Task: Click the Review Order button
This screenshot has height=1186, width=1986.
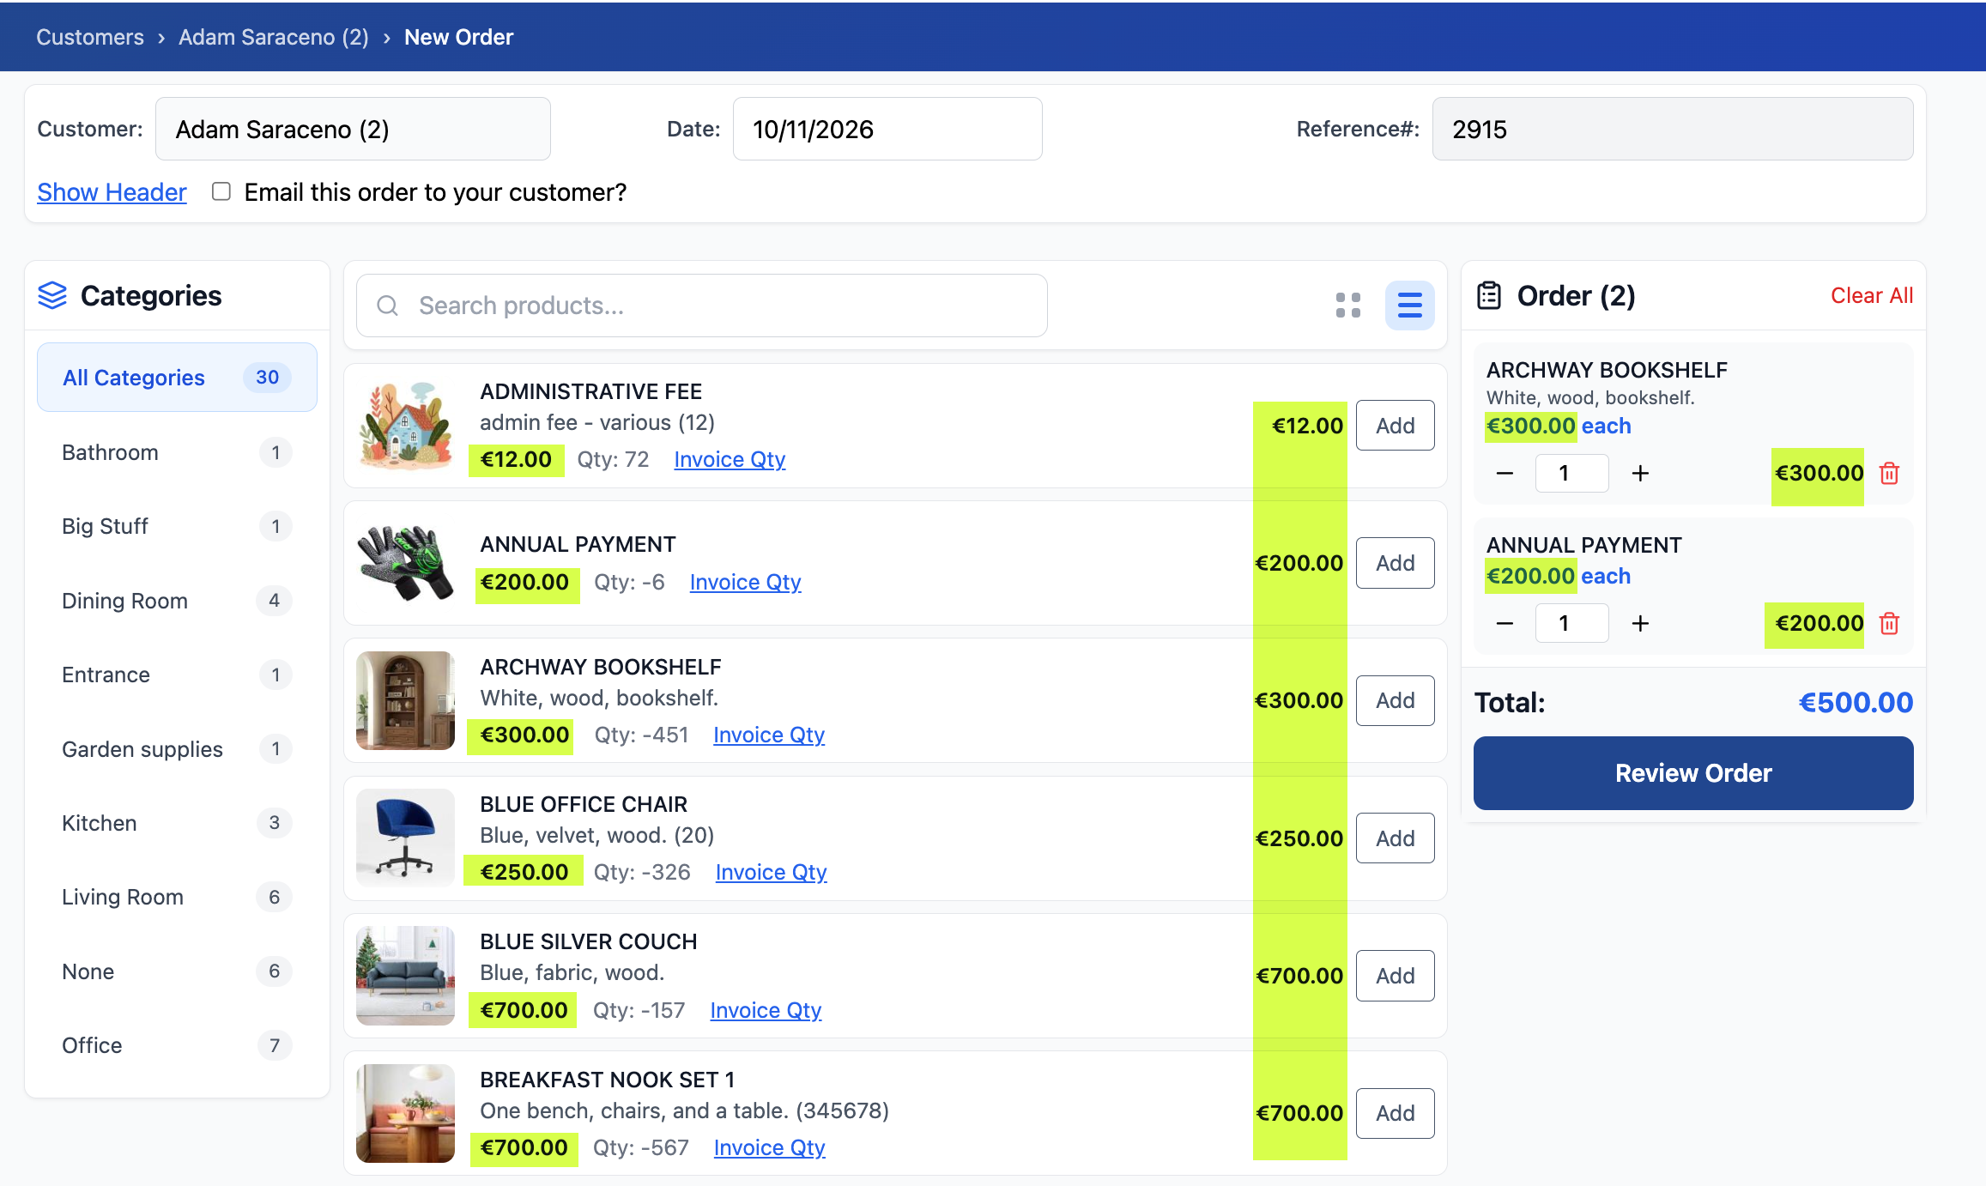Action: coord(1692,773)
